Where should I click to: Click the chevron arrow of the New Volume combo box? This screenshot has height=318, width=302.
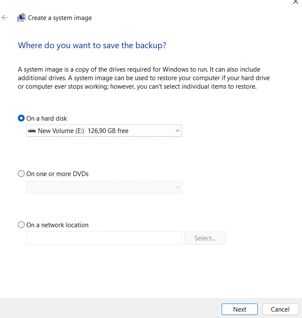pos(177,131)
